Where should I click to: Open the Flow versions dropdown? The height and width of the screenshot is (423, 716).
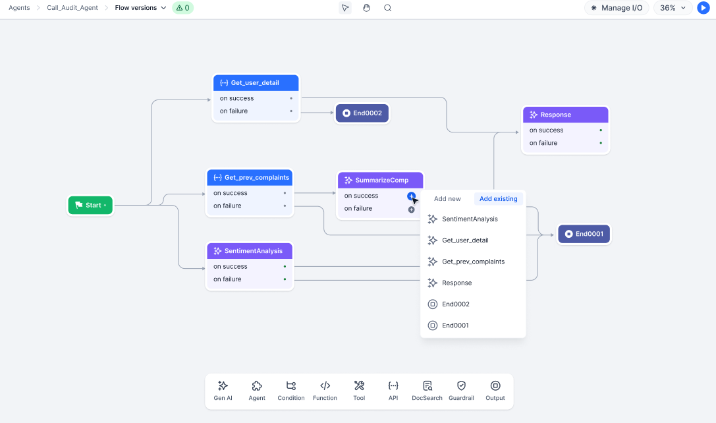(141, 8)
